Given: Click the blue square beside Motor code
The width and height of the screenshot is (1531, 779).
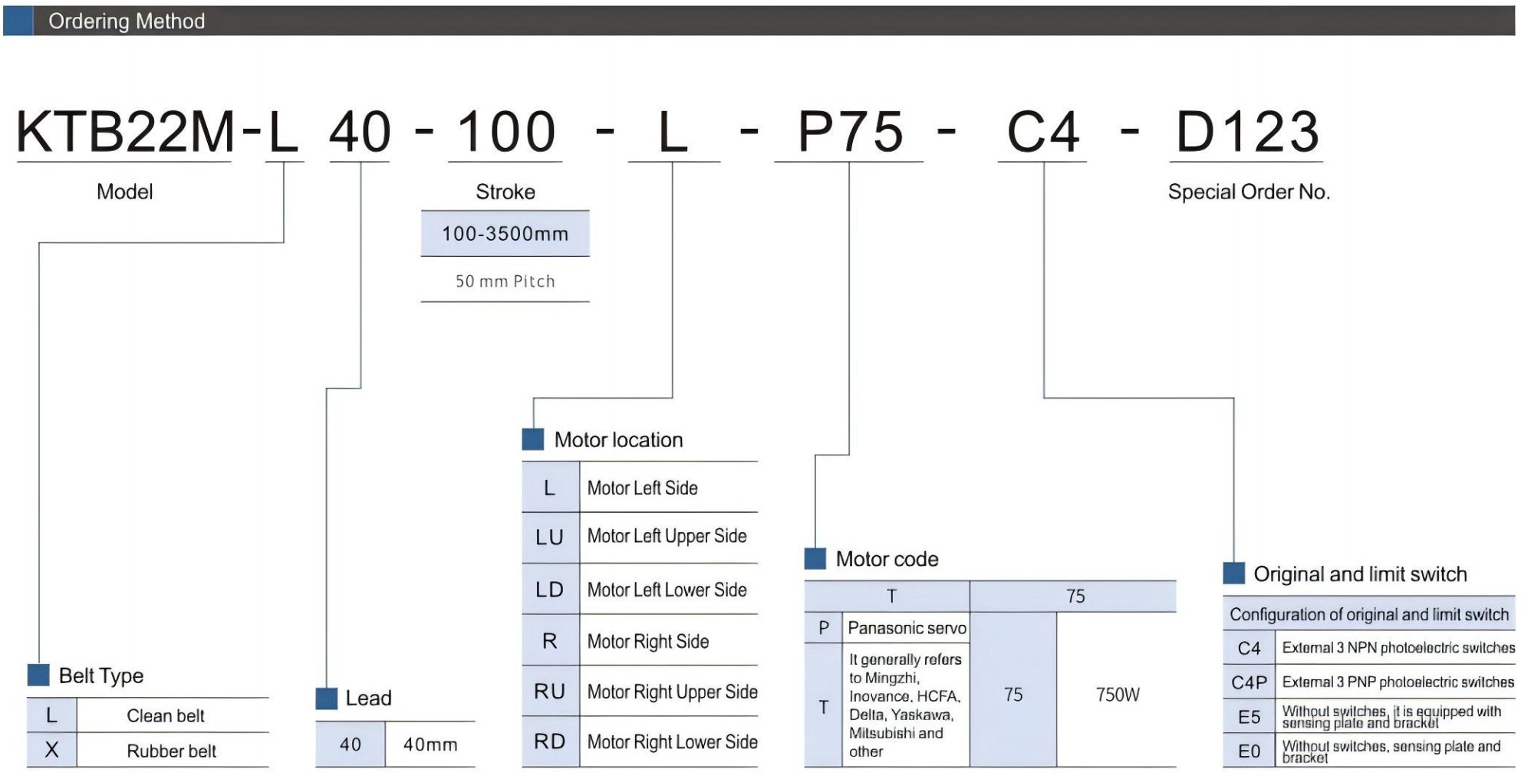Looking at the screenshot, I should click(x=815, y=558).
